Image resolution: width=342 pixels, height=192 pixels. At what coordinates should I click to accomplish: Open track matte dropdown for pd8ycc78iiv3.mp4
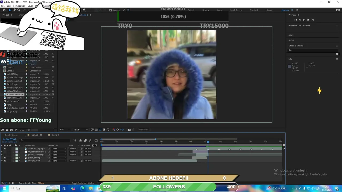tap(87, 155)
